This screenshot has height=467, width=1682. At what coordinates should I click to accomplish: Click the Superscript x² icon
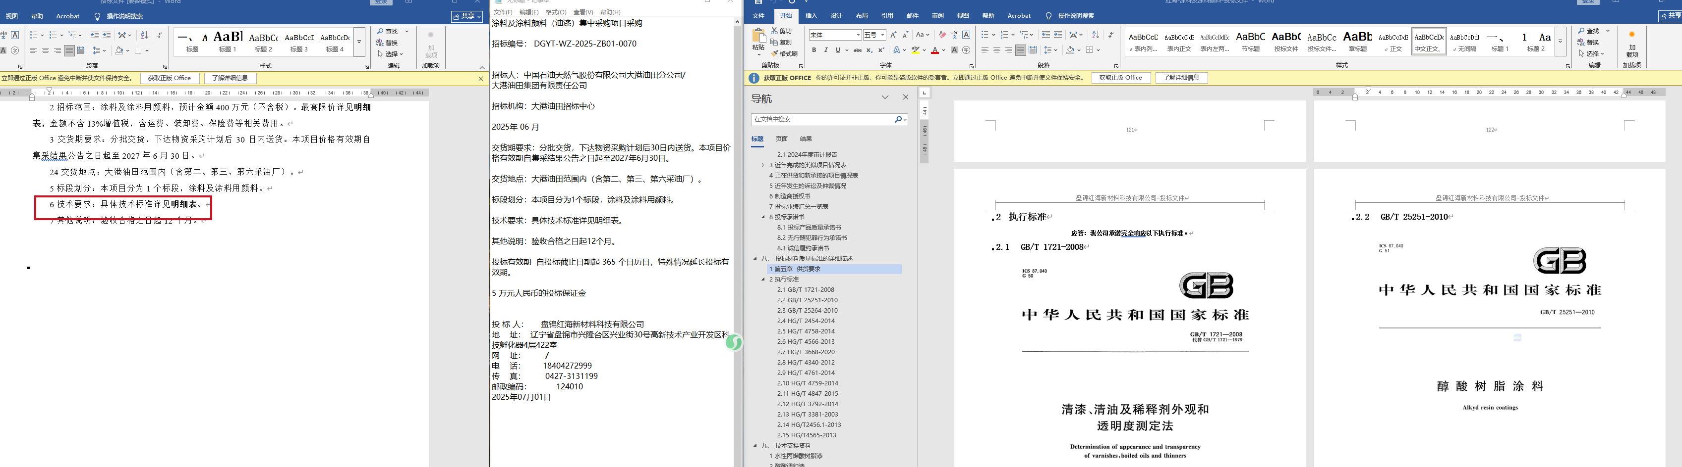[881, 50]
